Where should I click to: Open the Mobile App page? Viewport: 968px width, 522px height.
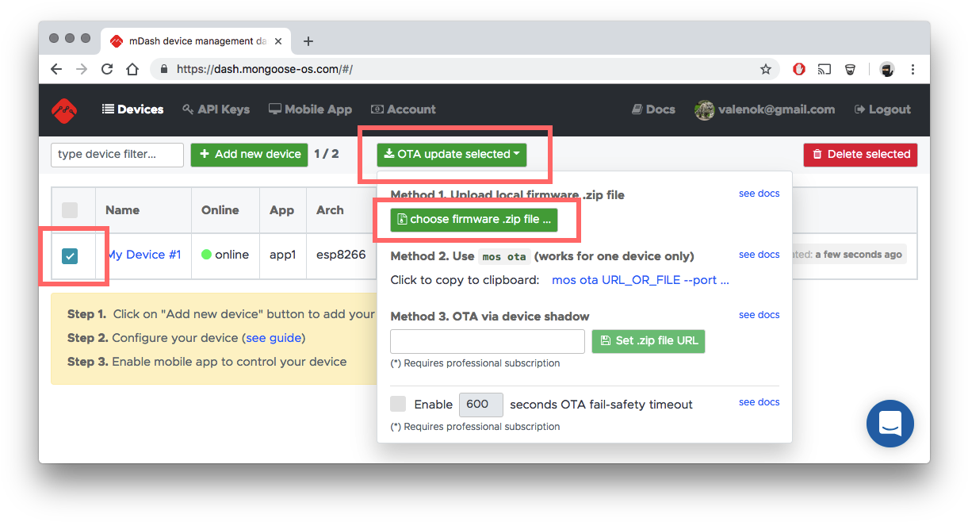click(x=310, y=109)
